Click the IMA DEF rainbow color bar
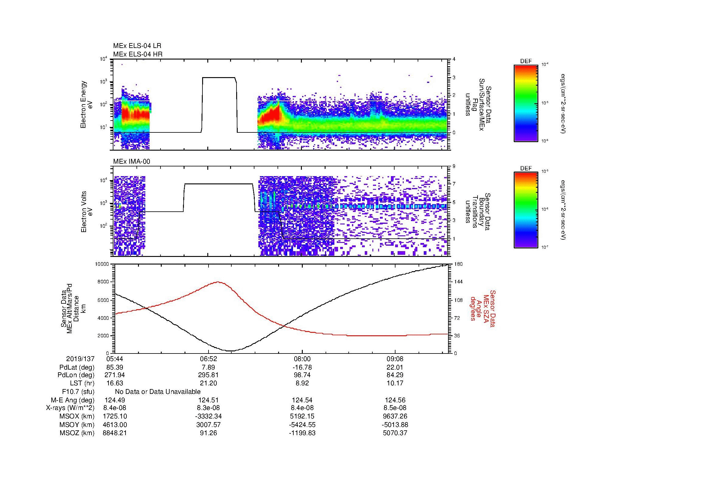Screen dimensions: 711x502 (526, 210)
